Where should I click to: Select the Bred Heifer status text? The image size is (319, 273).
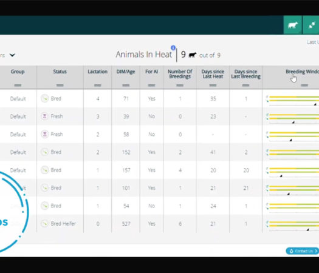pos(63,224)
